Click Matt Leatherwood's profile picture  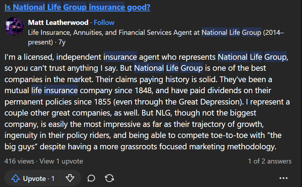click(x=14, y=26)
